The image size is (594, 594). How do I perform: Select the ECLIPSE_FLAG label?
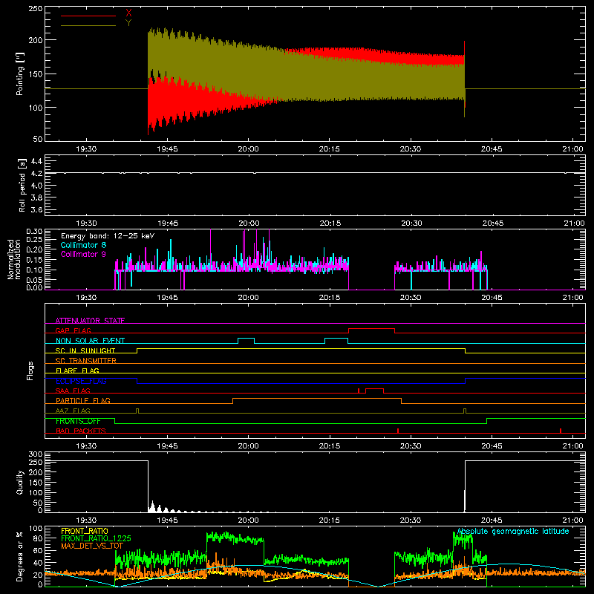pyautogui.click(x=81, y=381)
